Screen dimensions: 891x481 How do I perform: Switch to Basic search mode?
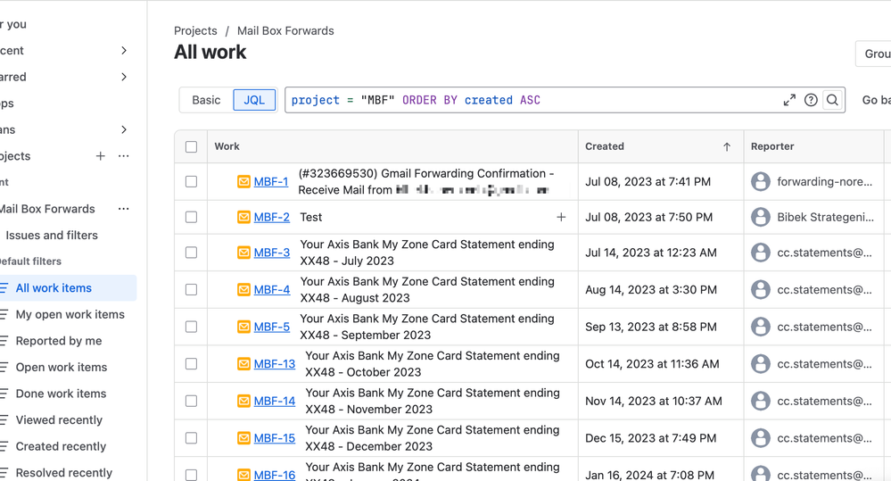[206, 100]
